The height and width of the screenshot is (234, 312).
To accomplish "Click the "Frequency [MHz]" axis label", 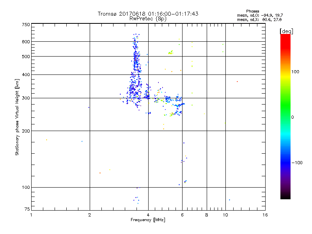I will tap(148, 220).
